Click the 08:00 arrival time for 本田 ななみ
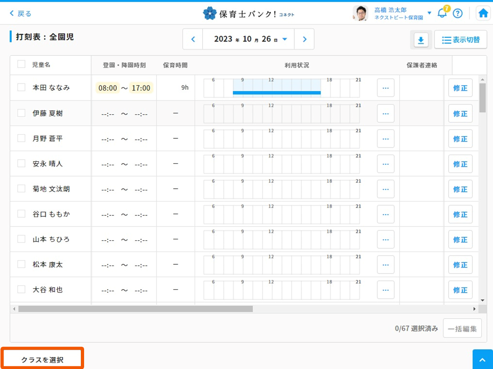The width and height of the screenshot is (493, 369). click(x=108, y=88)
